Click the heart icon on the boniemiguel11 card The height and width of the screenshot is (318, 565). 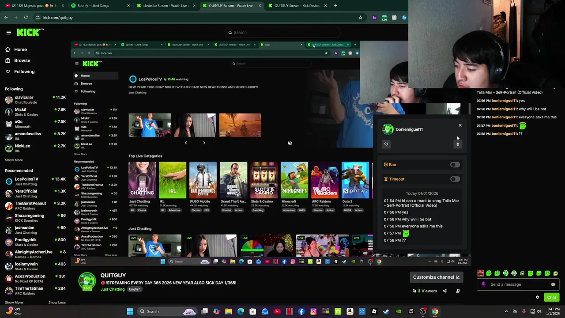coord(386,144)
